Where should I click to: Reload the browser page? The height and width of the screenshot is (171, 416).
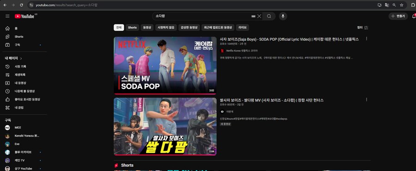coord(21,5)
